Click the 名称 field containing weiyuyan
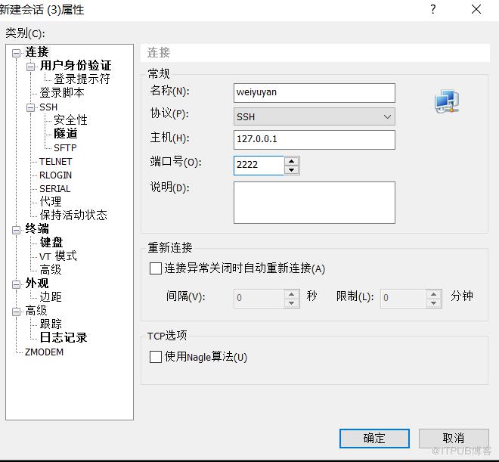The width and height of the screenshot is (499, 462). pos(314,93)
